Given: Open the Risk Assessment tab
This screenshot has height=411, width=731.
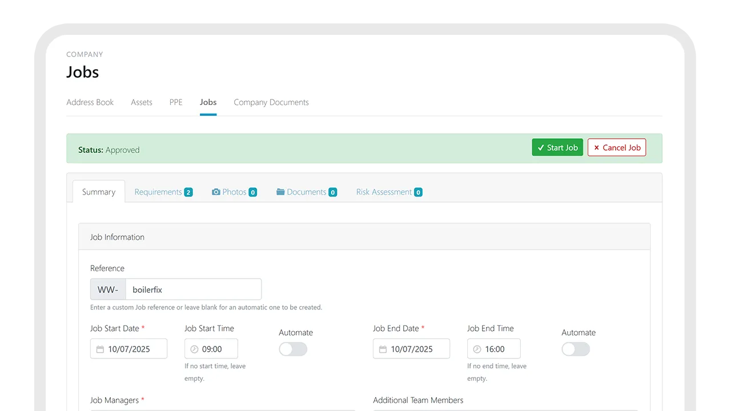Looking at the screenshot, I should pyautogui.click(x=384, y=192).
